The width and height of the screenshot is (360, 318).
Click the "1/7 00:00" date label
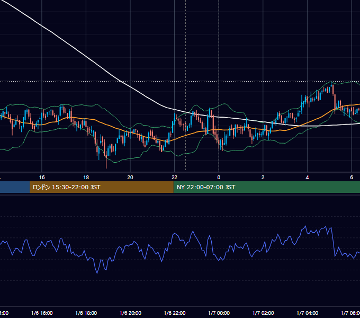click(x=219, y=313)
